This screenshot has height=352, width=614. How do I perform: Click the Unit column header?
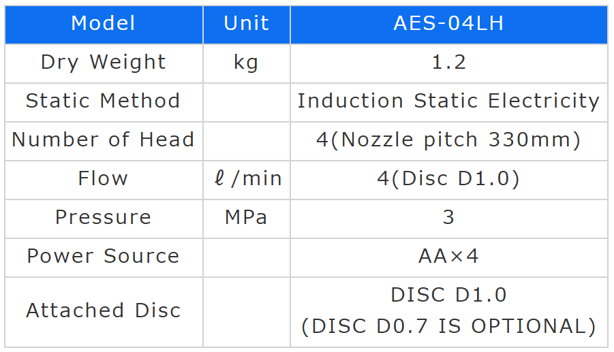point(246,24)
